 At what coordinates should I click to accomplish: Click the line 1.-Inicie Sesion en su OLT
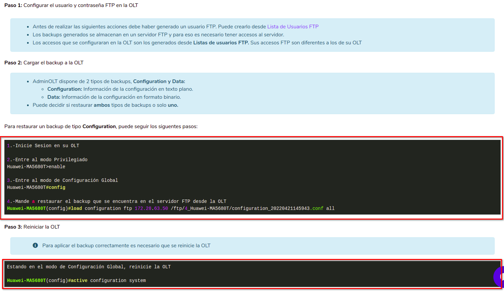click(43, 146)
